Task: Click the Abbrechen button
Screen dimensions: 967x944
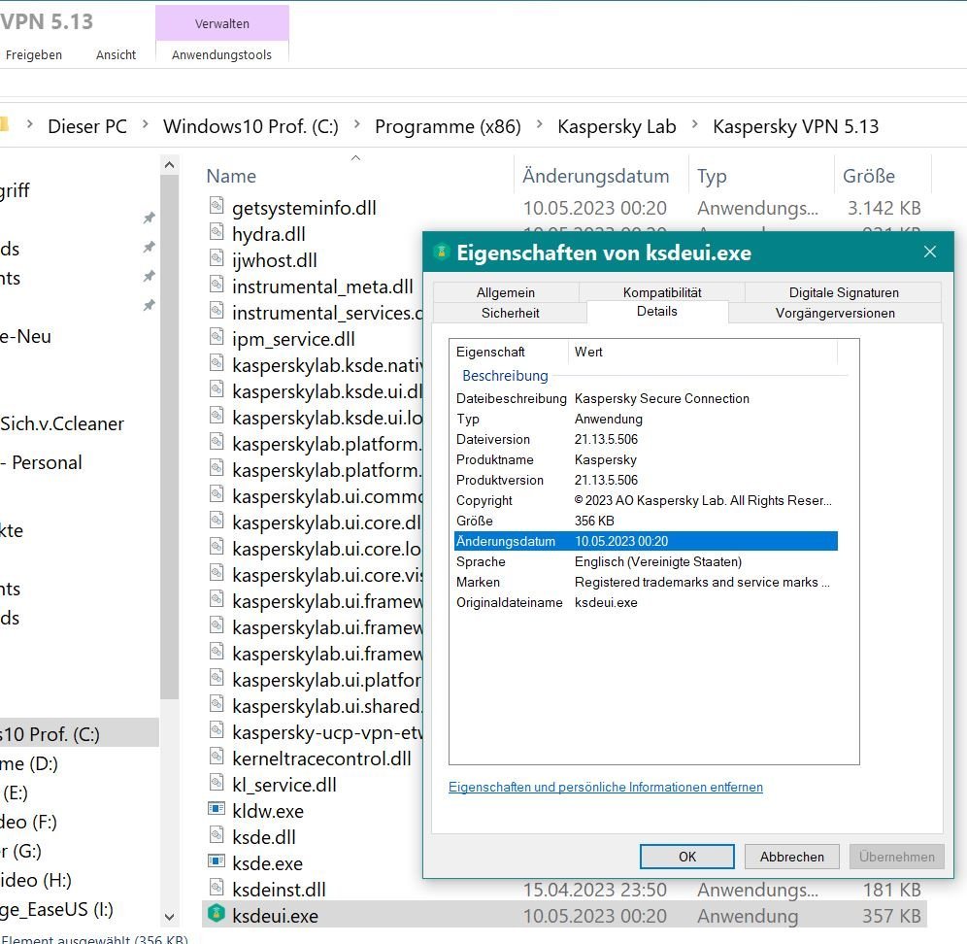Action: coord(792,857)
